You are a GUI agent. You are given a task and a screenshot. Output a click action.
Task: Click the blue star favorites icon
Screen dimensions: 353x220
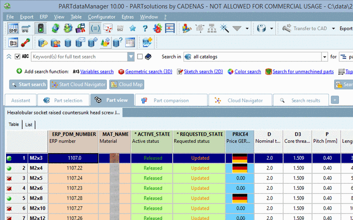pos(133,28)
